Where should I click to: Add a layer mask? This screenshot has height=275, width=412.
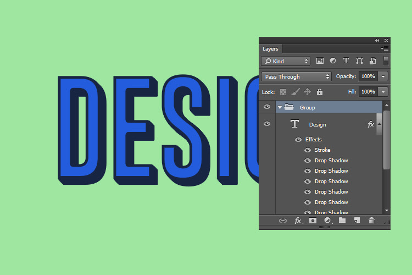click(x=313, y=221)
